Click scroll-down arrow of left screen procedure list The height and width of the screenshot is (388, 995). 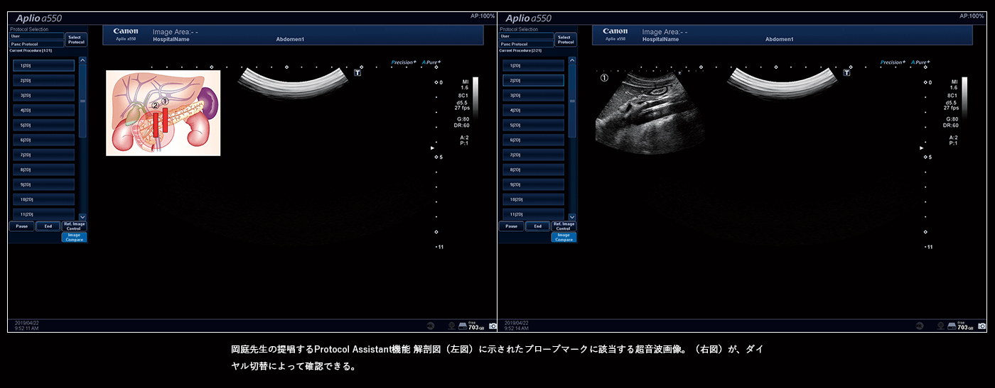[82, 216]
